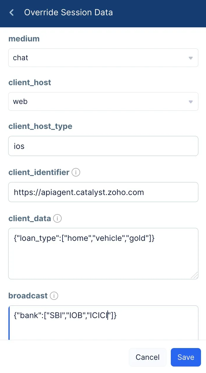Focus the client_host_type field containing 'ios'
Screen dimensions: 206x373
(x=103, y=146)
